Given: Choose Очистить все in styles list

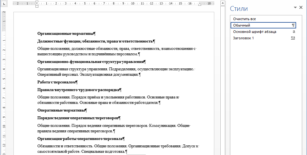Looking at the screenshot, I should coord(244,19).
